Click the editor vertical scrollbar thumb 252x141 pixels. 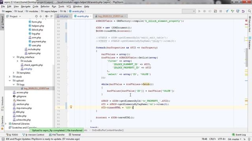pyautogui.click(x=246, y=58)
